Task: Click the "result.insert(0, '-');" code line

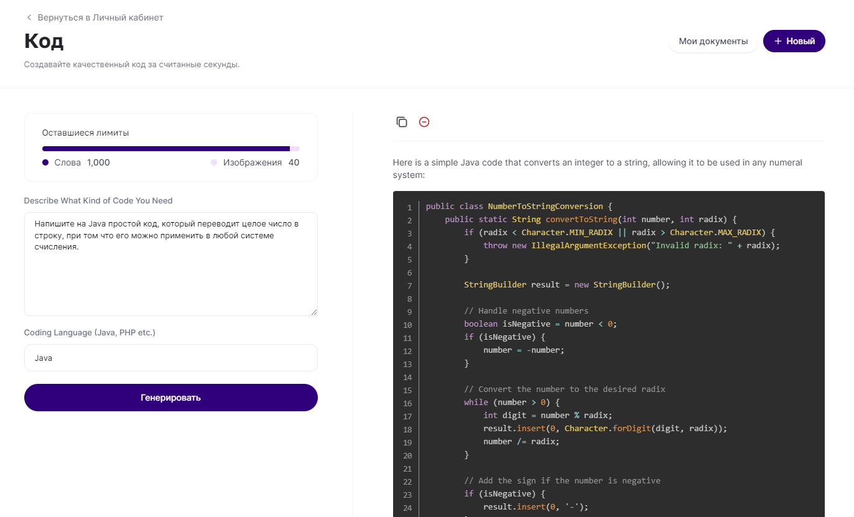Action: (x=536, y=506)
